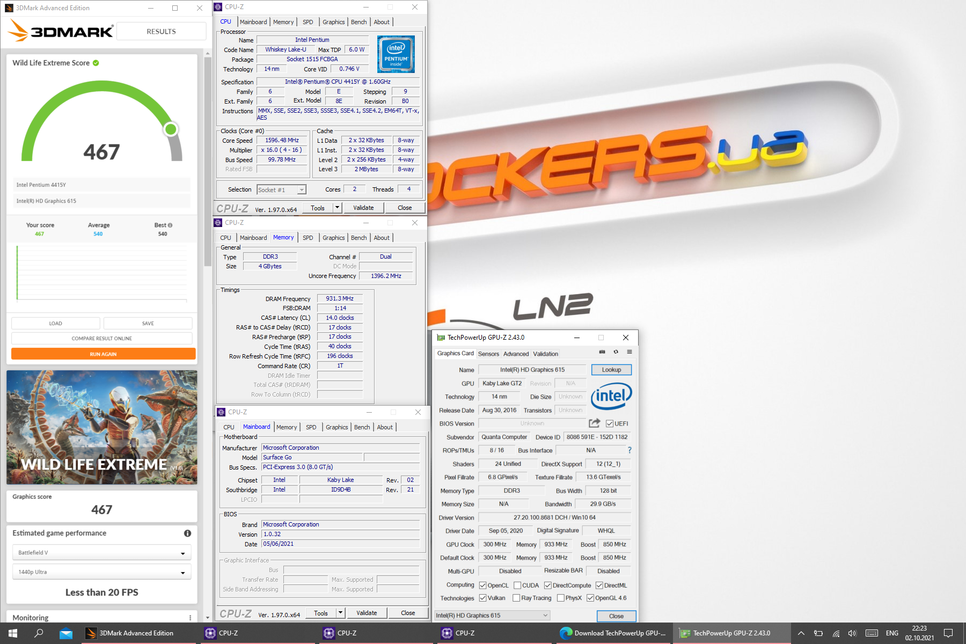Screen dimensions: 966x644
Task: Open Tools dropdown arrow in top CPU-Z
Action: tap(338, 208)
